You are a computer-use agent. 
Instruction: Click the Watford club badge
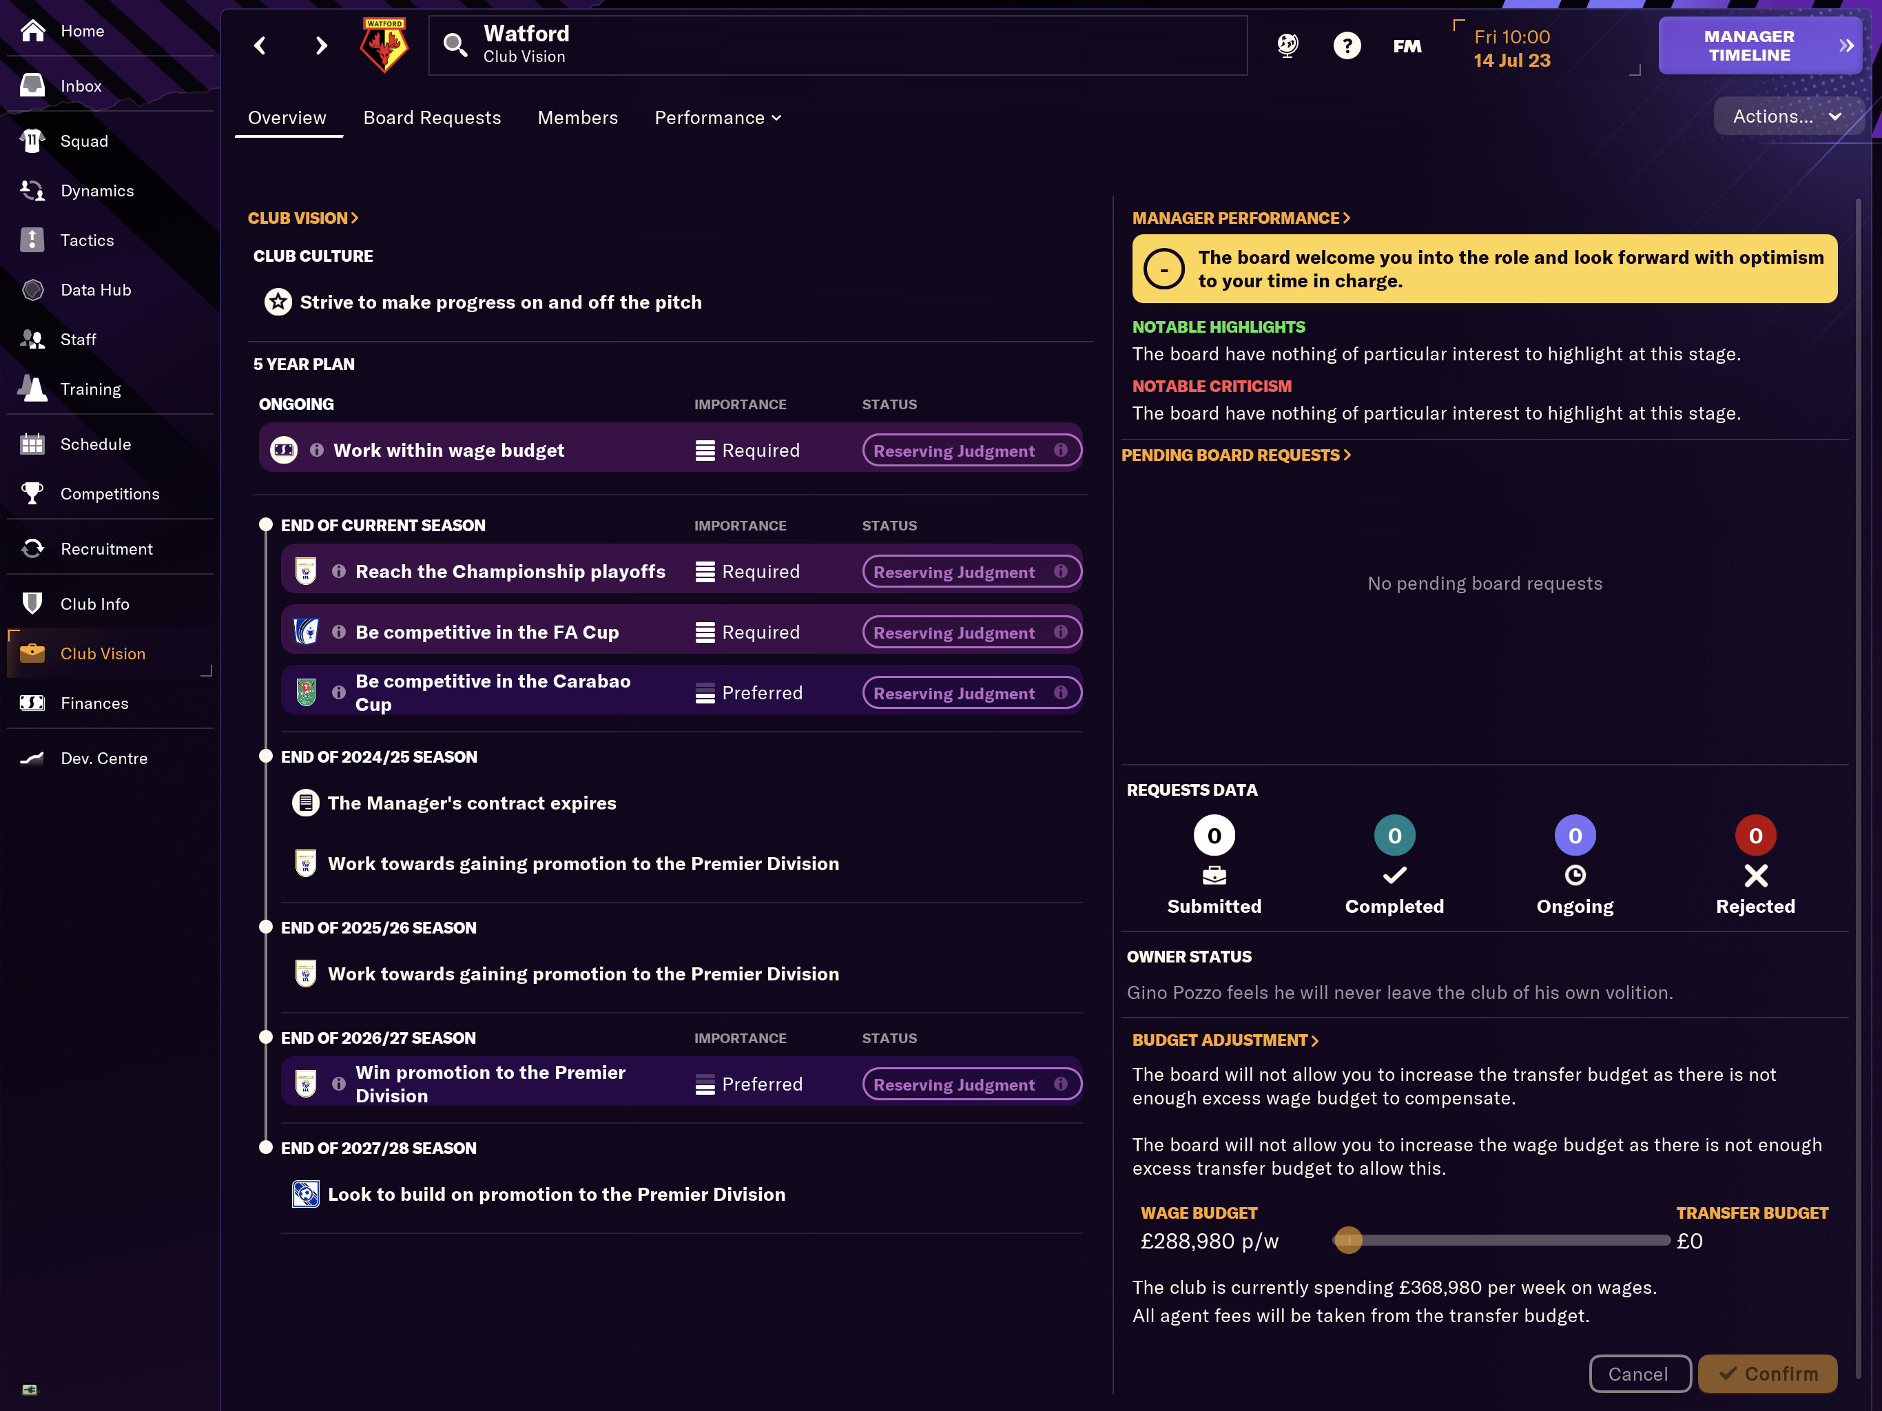coord(384,45)
